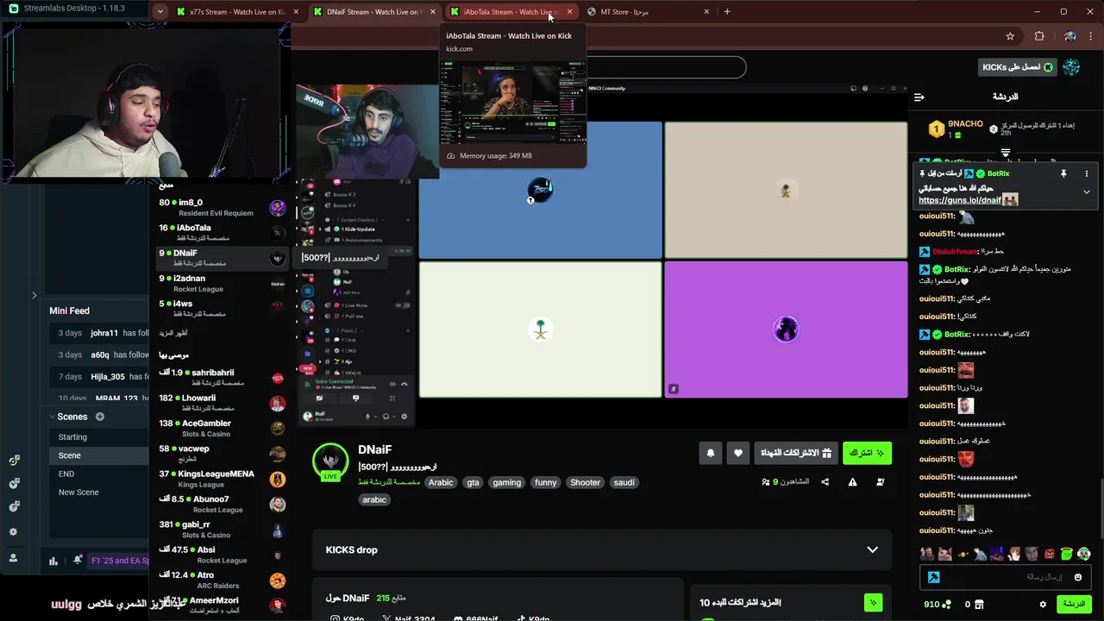Open a new browser tab
The image size is (1104, 621).
[727, 12]
